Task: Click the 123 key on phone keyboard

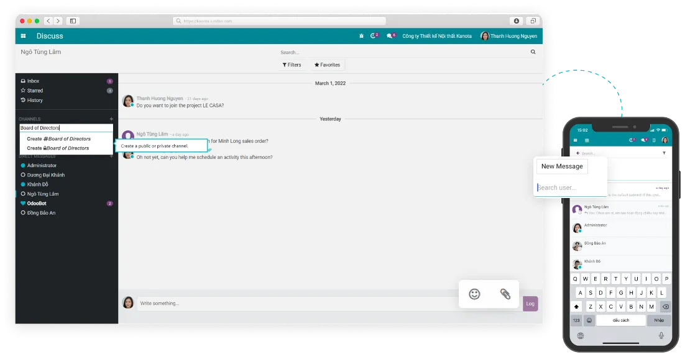Action: (x=576, y=320)
